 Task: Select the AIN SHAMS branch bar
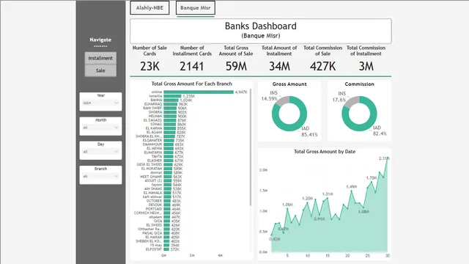point(168,189)
